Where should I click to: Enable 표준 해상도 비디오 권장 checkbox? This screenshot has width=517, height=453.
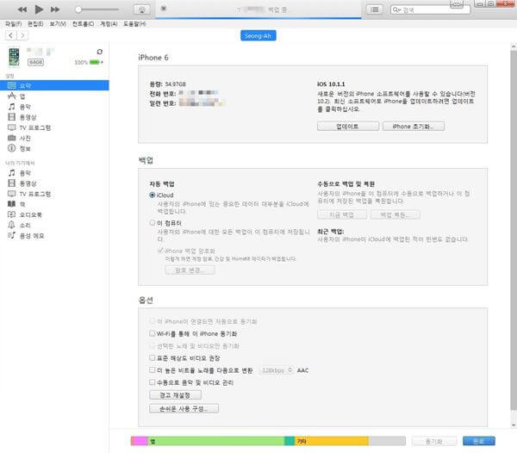152,357
